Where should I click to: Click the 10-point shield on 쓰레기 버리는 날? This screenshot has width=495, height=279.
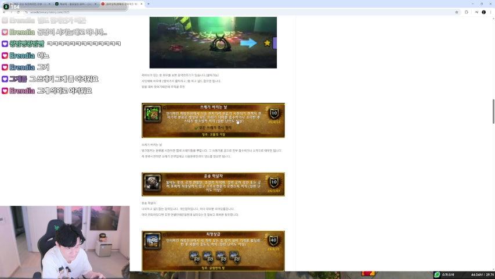(274, 113)
